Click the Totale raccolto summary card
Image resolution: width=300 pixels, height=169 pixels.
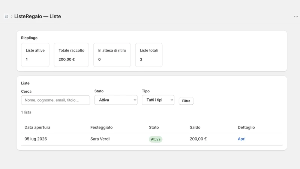(71, 55)
